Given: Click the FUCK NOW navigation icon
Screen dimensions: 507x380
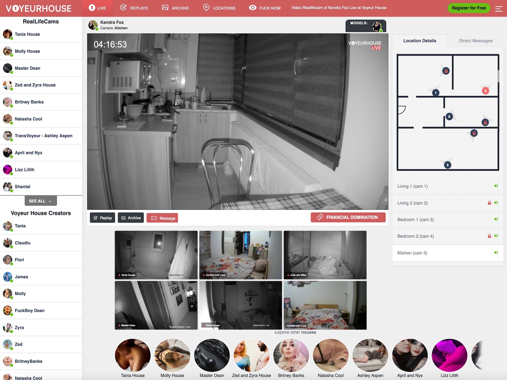Looking at the screenshot, I should pos(251,8).
